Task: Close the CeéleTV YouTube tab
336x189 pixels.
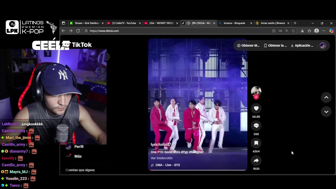Action: 140,23
